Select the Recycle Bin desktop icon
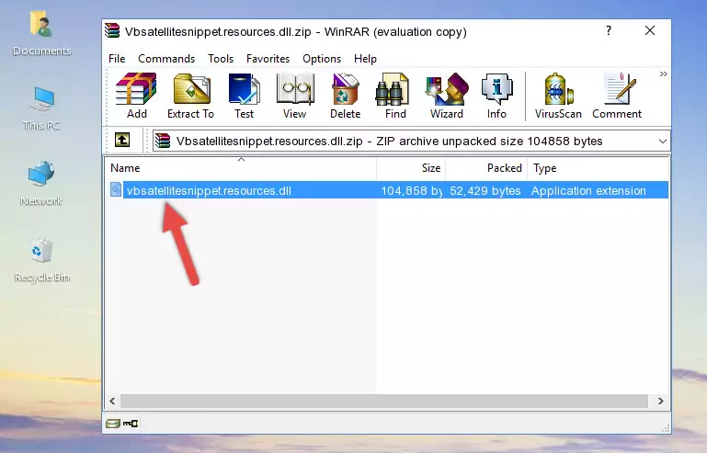707x453 pixels. pos(42,260)
